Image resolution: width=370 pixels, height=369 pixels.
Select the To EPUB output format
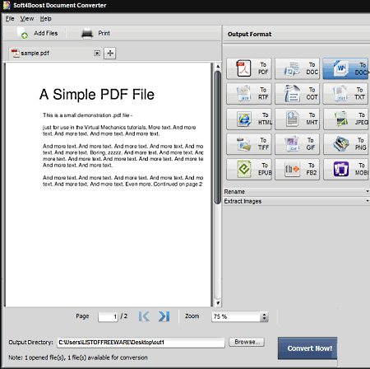click(x=249, y=169)
